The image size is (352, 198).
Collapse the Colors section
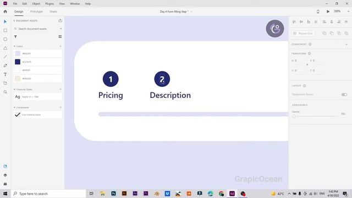coord(14,46)
